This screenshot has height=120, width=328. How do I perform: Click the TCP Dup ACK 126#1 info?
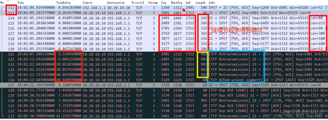click(229, 90)
